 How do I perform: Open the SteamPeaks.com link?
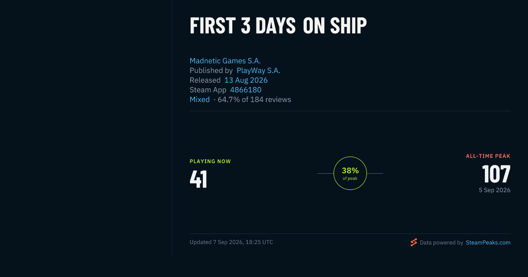pyautogui.click(x=488, y=242)
